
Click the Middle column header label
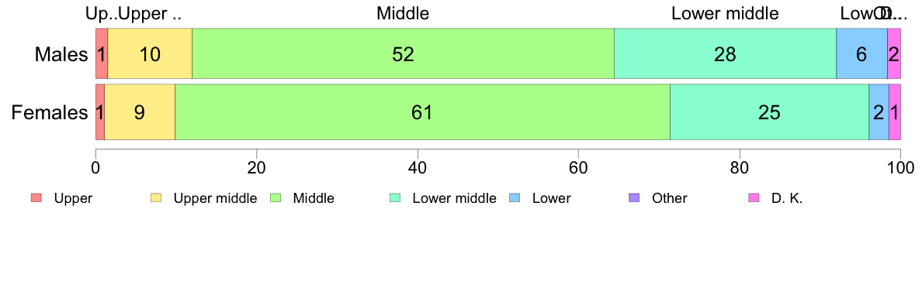pyautogui.click(x=403, y=13)
